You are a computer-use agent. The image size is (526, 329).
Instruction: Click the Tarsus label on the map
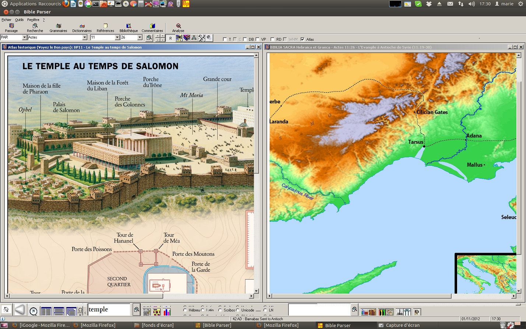(x=415, y=142)
